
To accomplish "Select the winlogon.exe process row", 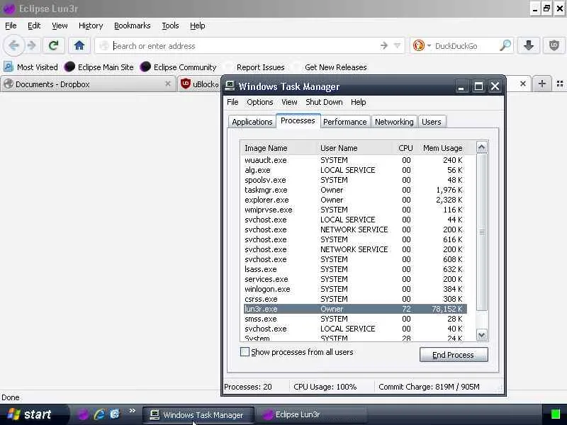I will tap(355, 289).
